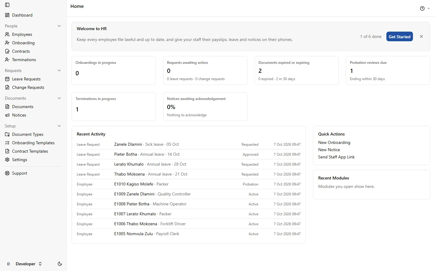435x271 pixels.
Task: Click the Documents file icon in sidebar
Action: point(7,107)
